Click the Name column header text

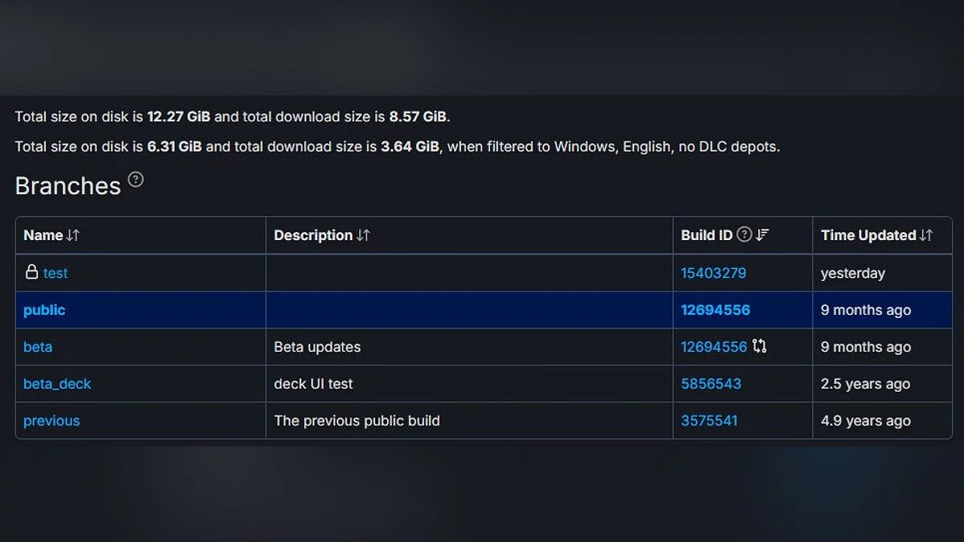coord(43,235)
